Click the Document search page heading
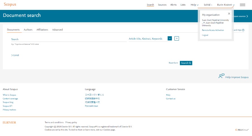 pyautogui.click(x=22, y=15)
